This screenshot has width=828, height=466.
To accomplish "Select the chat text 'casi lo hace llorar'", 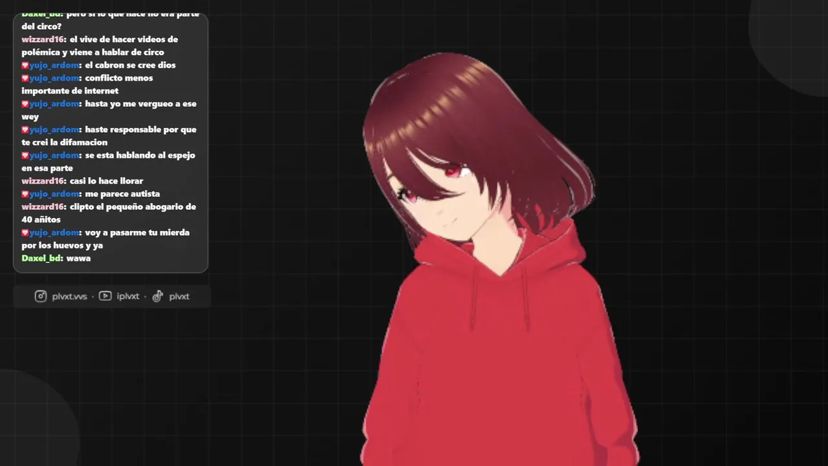I will [106, 181].
